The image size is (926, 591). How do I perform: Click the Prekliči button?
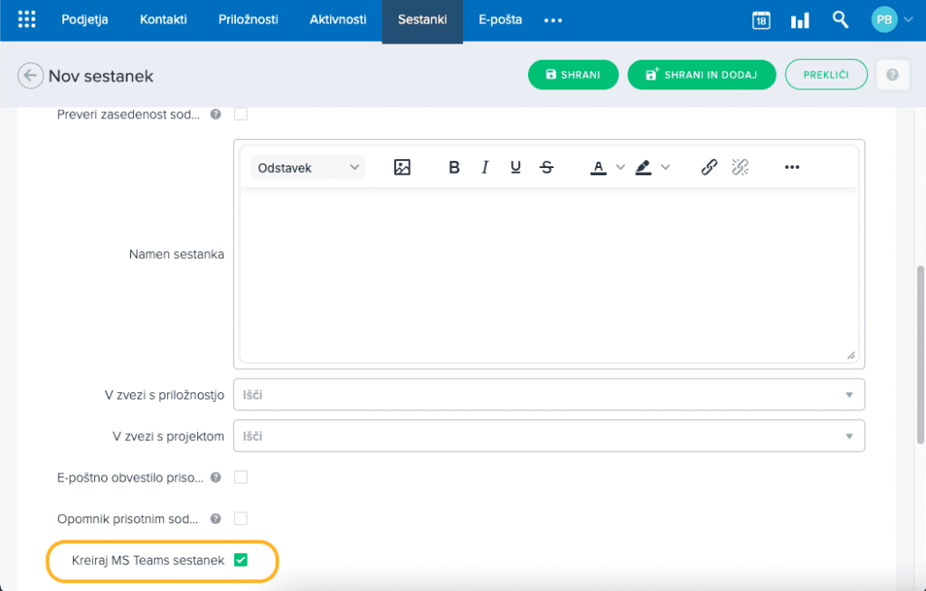point(826,75)
